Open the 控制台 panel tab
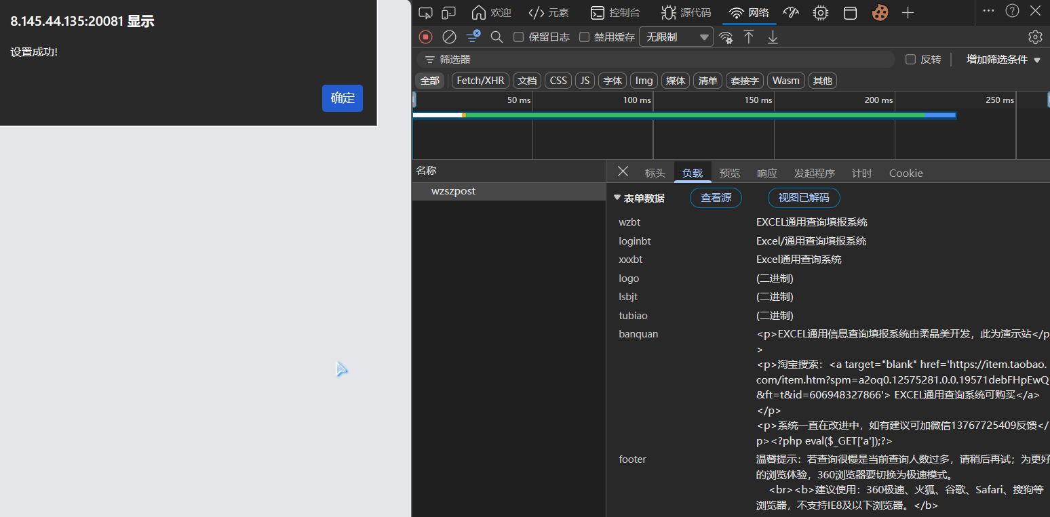This screenshot has width=1050, height=517. (615, 12)
